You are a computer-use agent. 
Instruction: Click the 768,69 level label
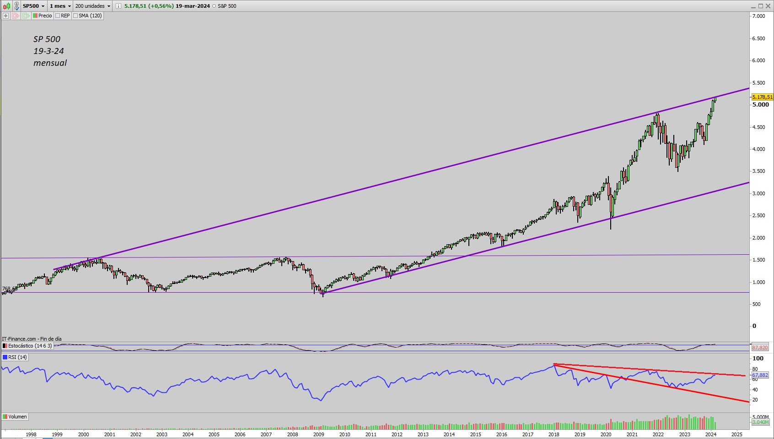(x=10, y=289)
